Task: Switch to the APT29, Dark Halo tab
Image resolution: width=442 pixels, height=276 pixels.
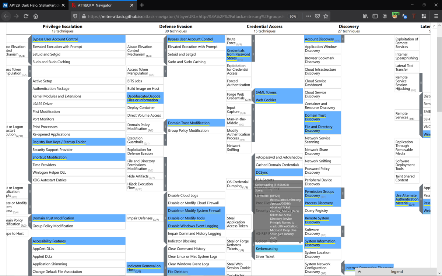Action: tap(34, 5)
